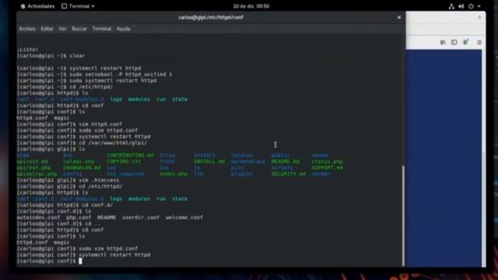Click the Terminal icon in top bar

pos(64,6)
